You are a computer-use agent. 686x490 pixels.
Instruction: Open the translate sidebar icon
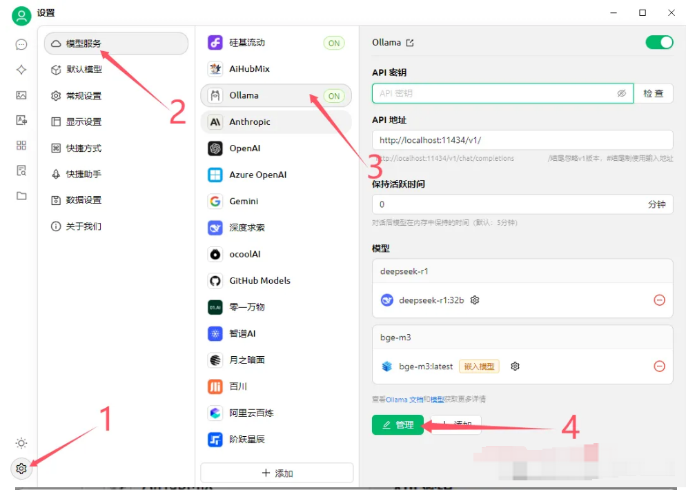[x=21, y=120]
